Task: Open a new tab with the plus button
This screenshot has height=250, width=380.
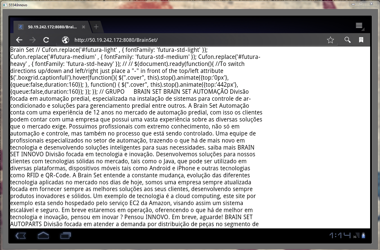Action: (x=96, y=27)
